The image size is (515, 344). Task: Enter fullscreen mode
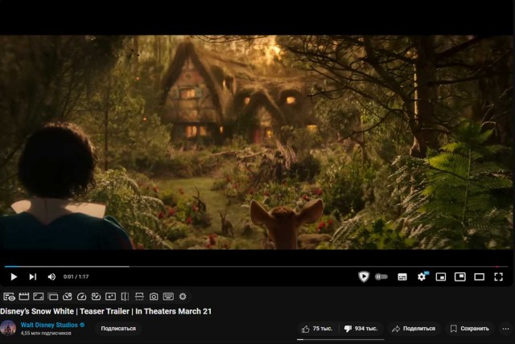point(499,276)
